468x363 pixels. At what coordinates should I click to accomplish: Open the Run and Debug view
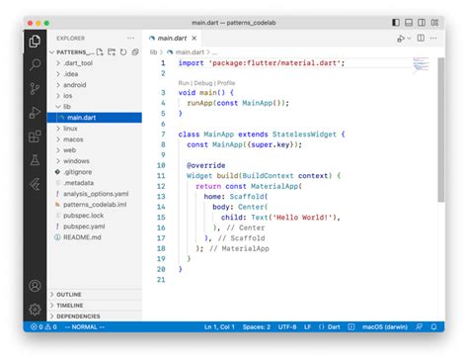[x=35, y=113]
